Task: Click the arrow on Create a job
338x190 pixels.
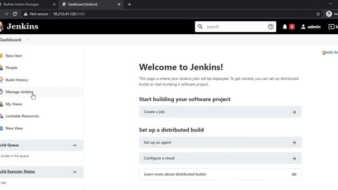Action: click(x=294, y=112)
